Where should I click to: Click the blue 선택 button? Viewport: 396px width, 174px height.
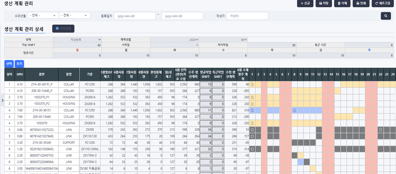[x=9, y=64]
